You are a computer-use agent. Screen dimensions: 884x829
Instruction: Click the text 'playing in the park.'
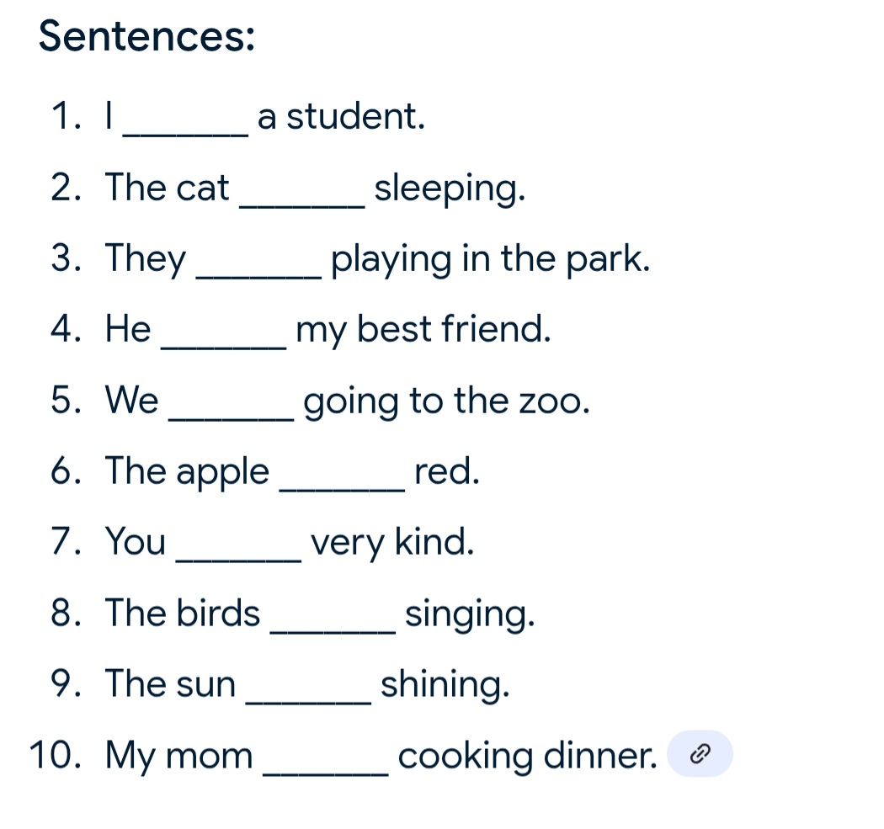tap(491, 260)
